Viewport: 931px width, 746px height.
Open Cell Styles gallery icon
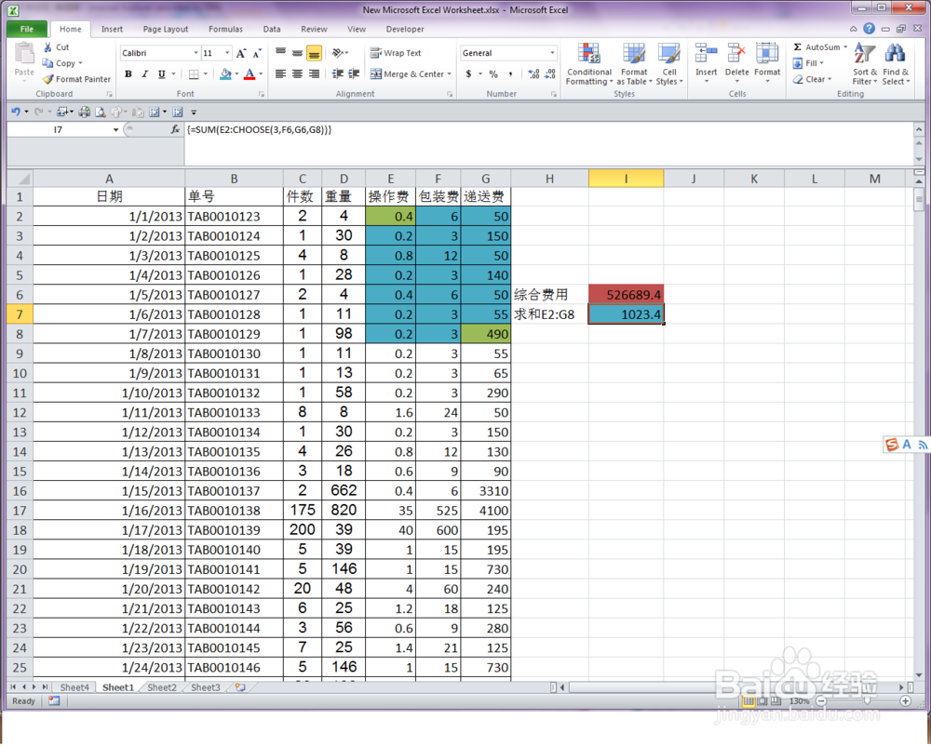(669, 54)
